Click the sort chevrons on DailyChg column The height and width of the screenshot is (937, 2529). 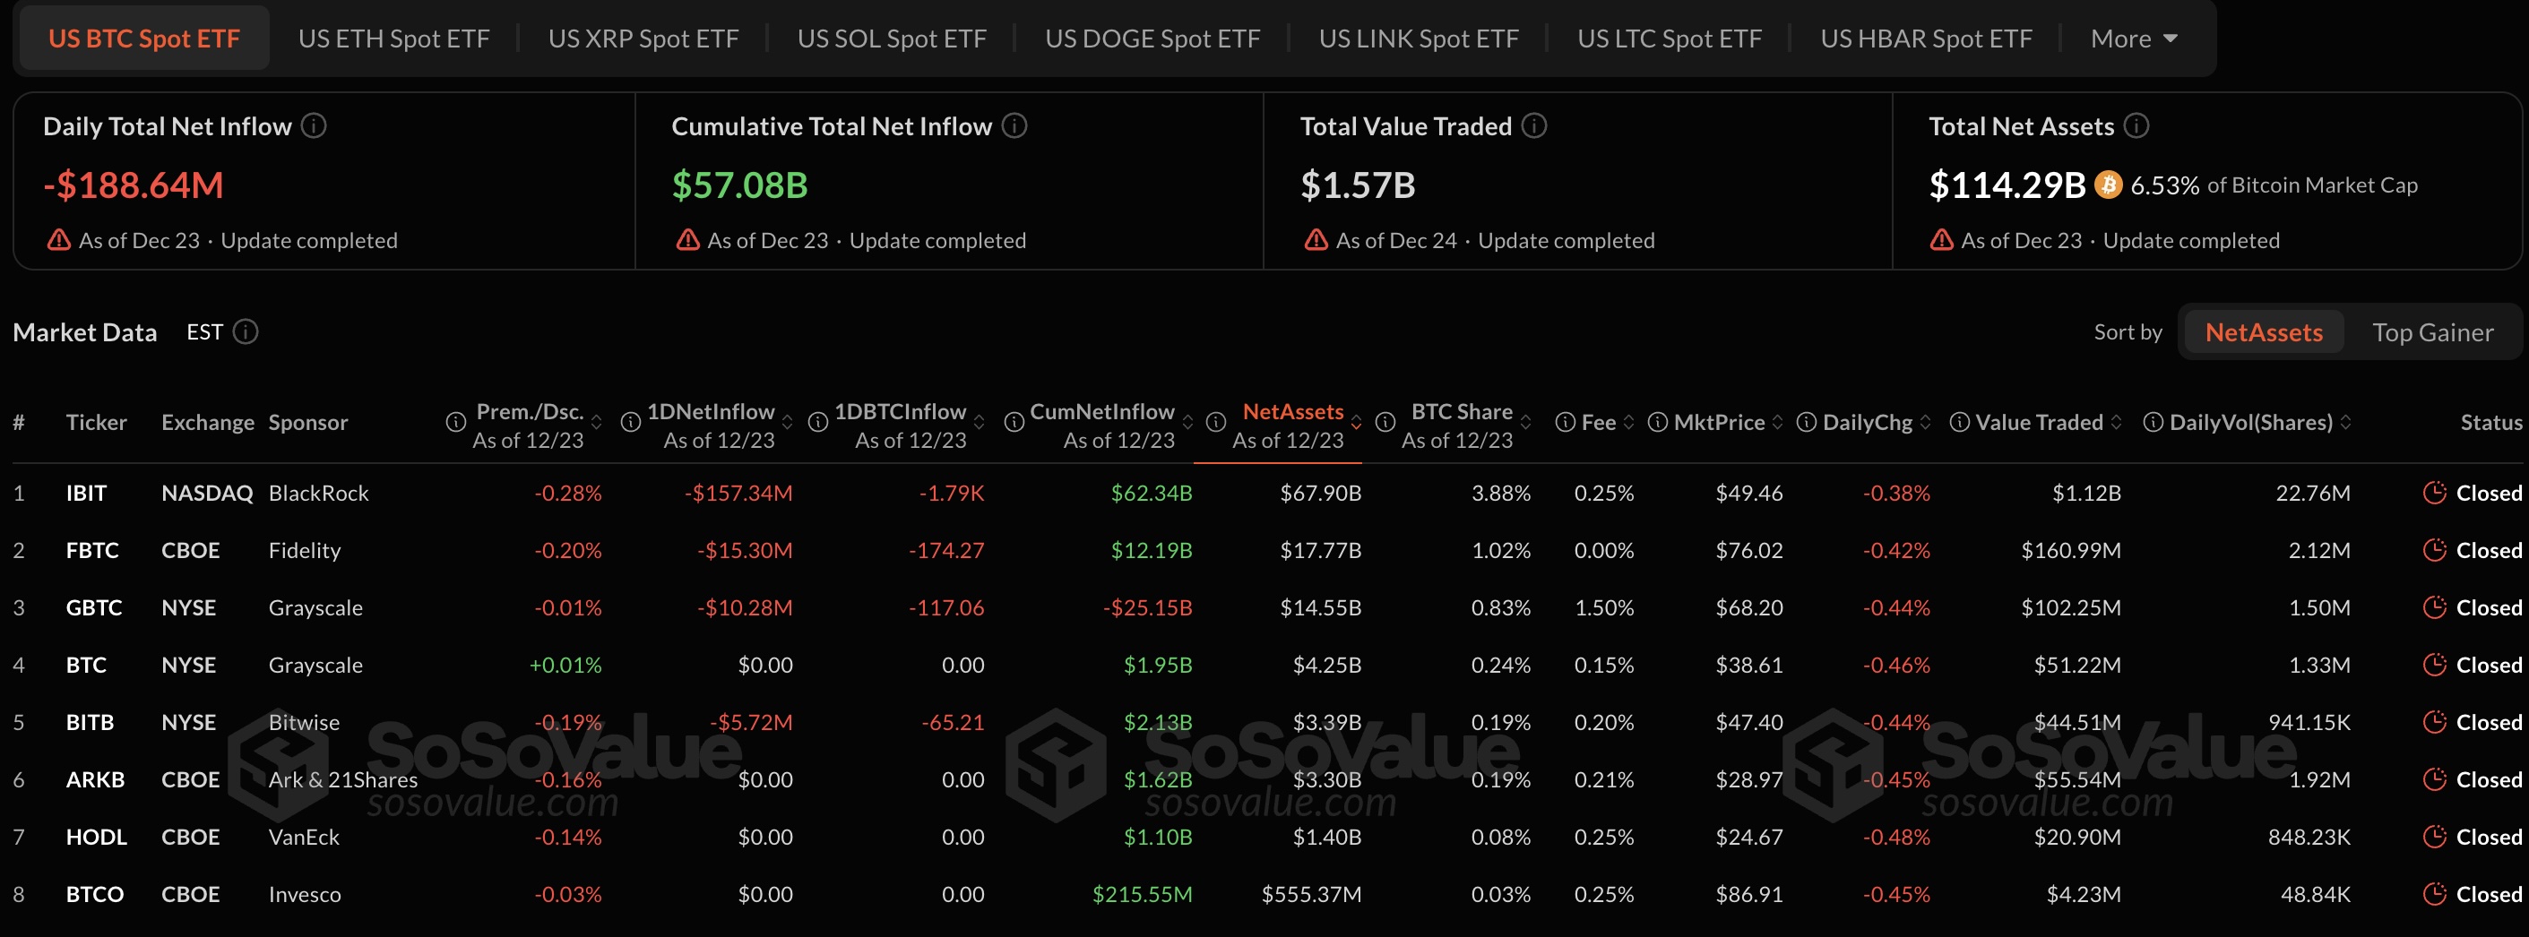click(x=1925, y=421)
